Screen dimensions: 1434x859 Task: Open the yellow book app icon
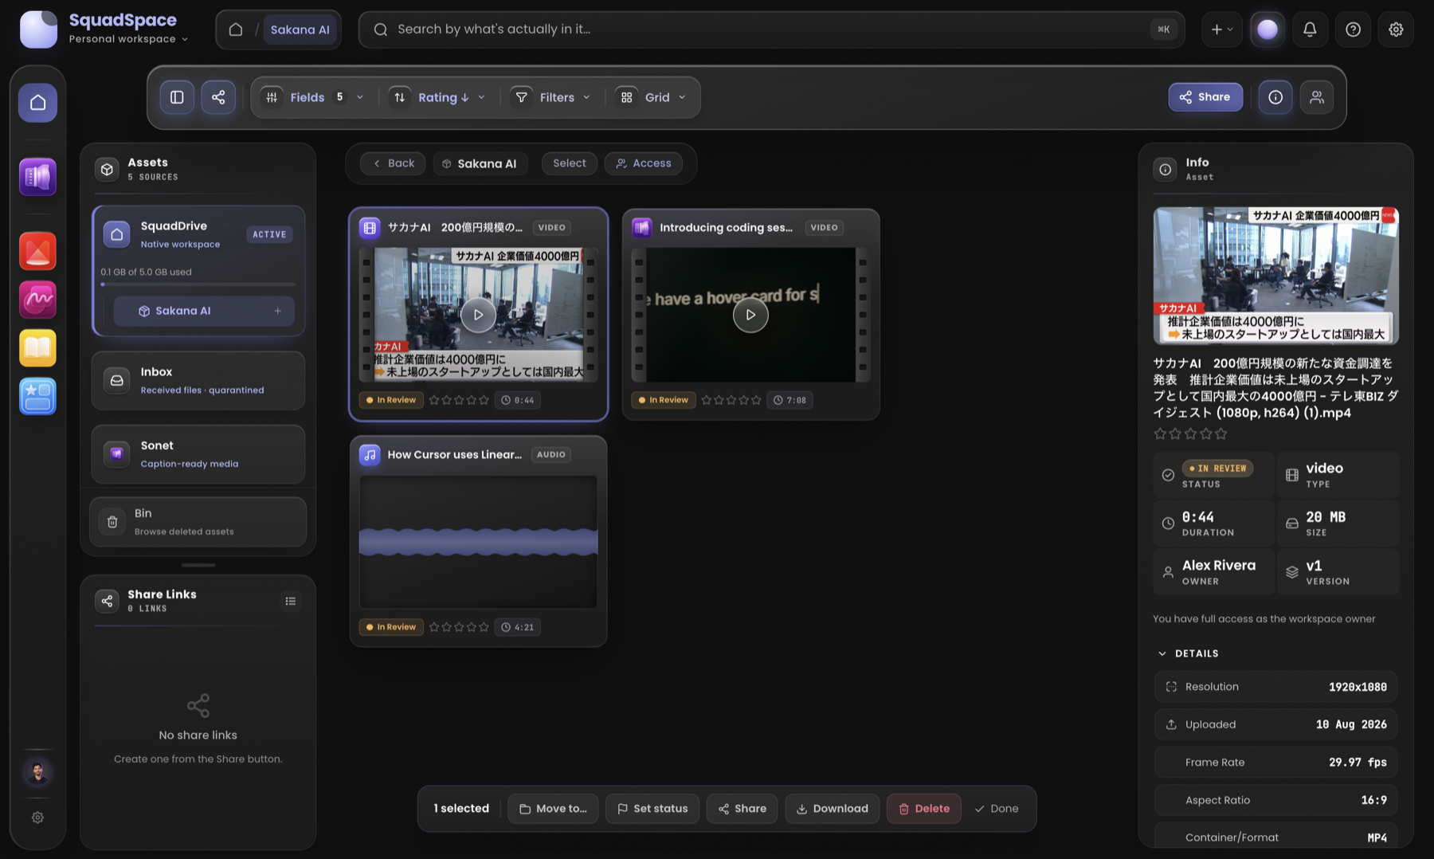tap(37, 347)
